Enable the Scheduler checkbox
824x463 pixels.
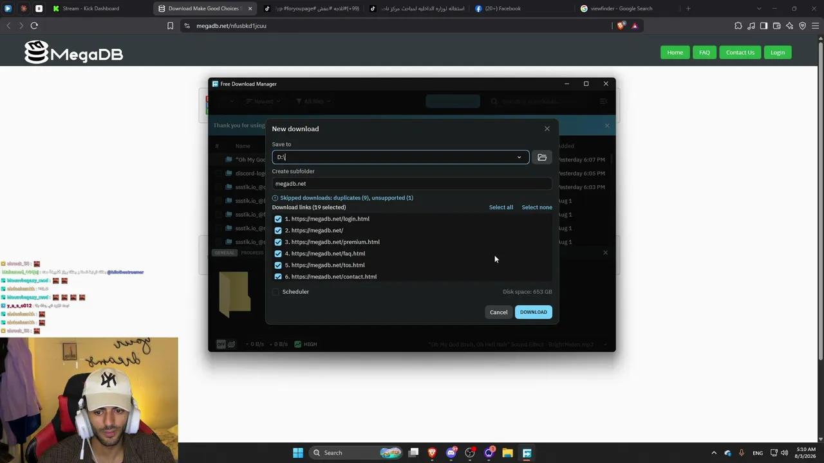276,292
